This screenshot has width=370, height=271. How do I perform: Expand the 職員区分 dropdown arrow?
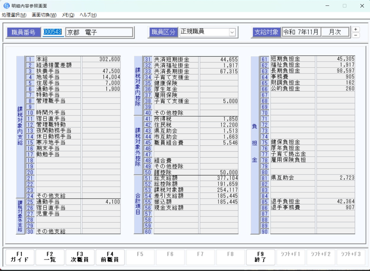(x=232, y=32)
